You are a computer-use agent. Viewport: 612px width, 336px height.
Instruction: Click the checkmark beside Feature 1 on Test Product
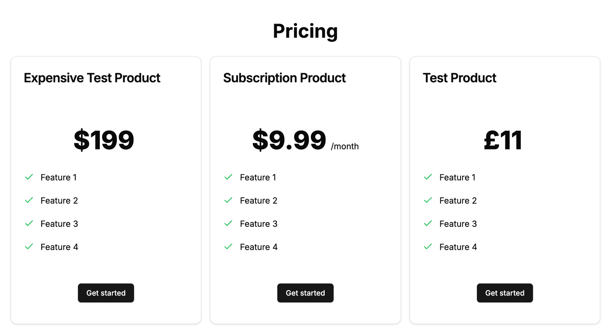[428, 177]
